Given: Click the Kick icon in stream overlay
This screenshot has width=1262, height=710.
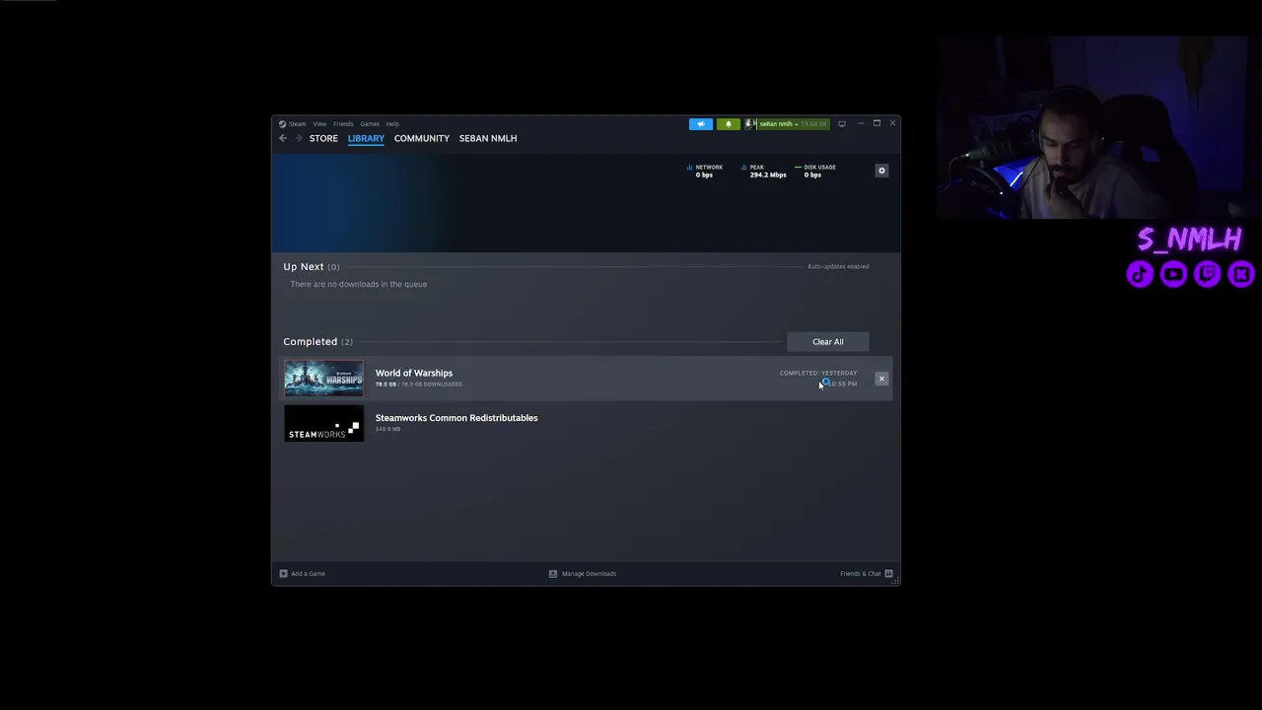Looking at the screenshot, I should click(x=1241, y=274).
